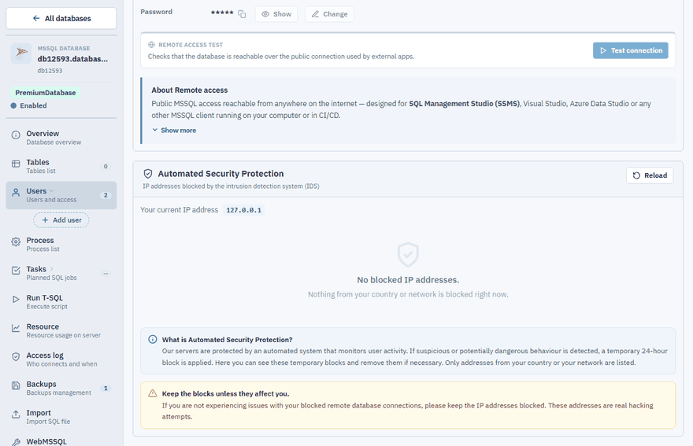Open Import SQL file entry

61,416
